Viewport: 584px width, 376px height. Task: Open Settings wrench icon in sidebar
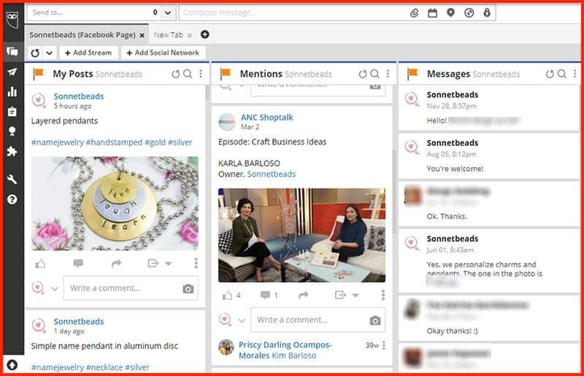tap(12, 179)
